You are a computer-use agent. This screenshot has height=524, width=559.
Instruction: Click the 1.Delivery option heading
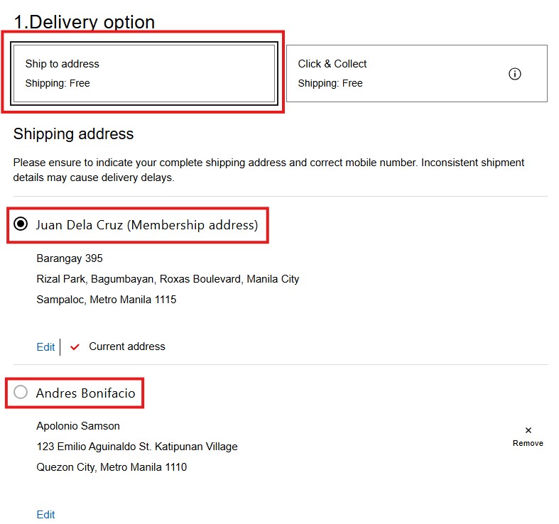pos(84,22)
